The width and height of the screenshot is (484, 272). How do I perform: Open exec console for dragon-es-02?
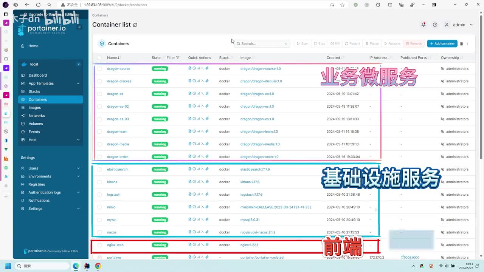203,106
